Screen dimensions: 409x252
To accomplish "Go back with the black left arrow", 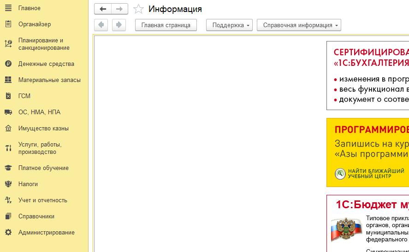I will (x=103, y=9).
